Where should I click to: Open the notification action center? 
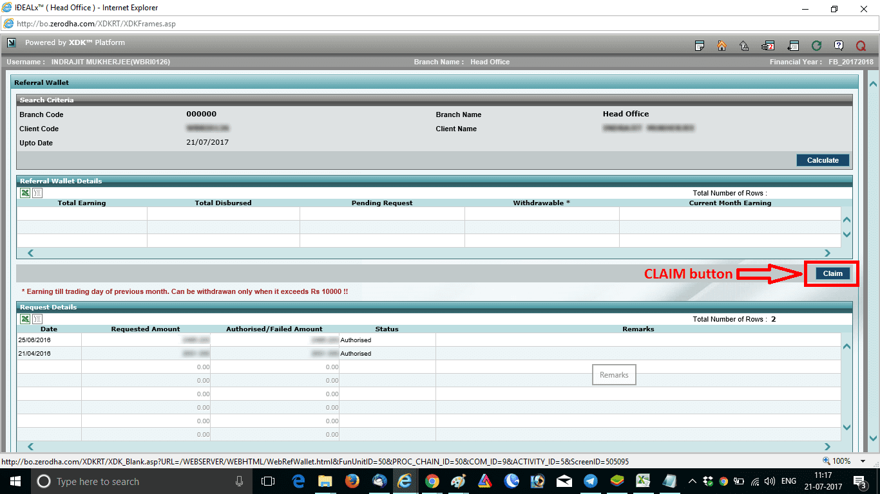click(x=860, y=482)
